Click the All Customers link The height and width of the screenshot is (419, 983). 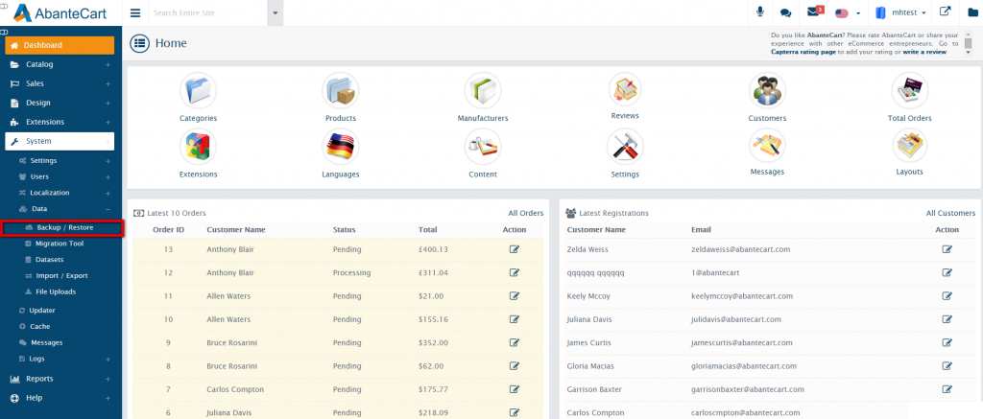pos(950,213)
